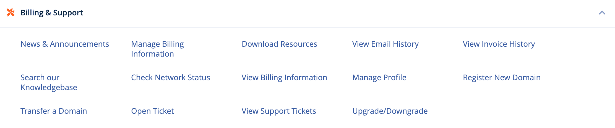Click the orange tools icon beside Billing & Support
The width and height of the screenshot is (615, 128).
point(11,13)
